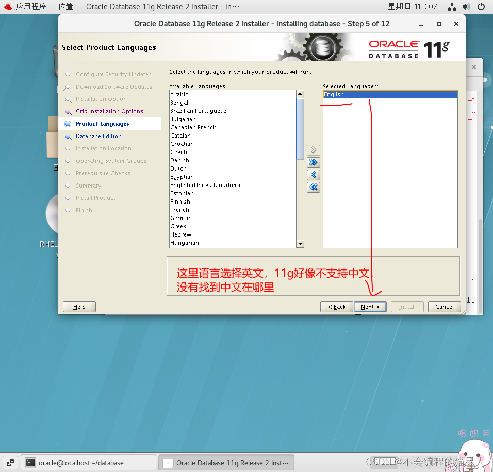493x472 pixels.
Task: Click the terminal icon in the taskbar
Action: 30,463
